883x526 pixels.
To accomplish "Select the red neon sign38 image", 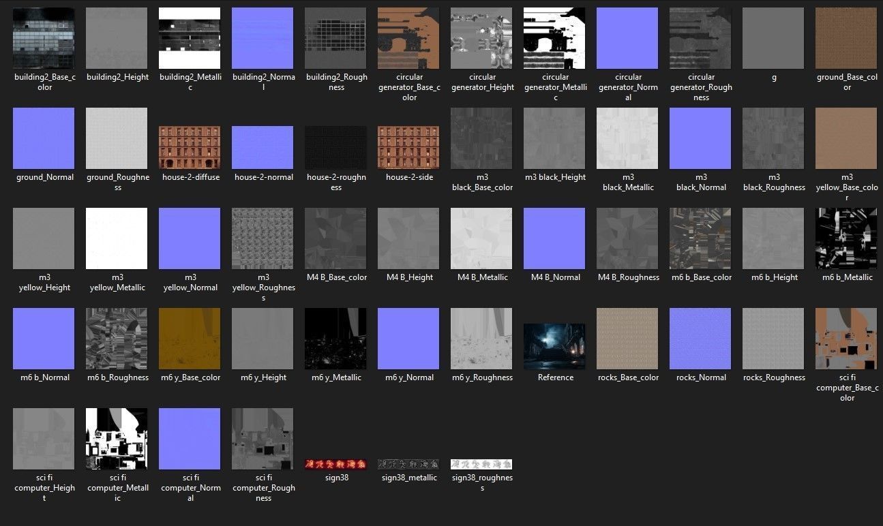I will tap(335, 465).
